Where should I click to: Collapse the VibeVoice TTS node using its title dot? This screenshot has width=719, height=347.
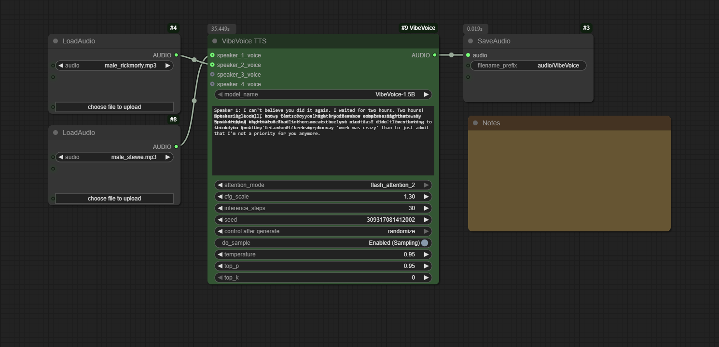[x=215, y=41]
